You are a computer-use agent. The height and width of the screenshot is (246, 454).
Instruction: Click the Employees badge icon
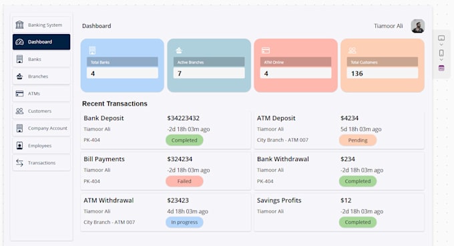point(19,146)
